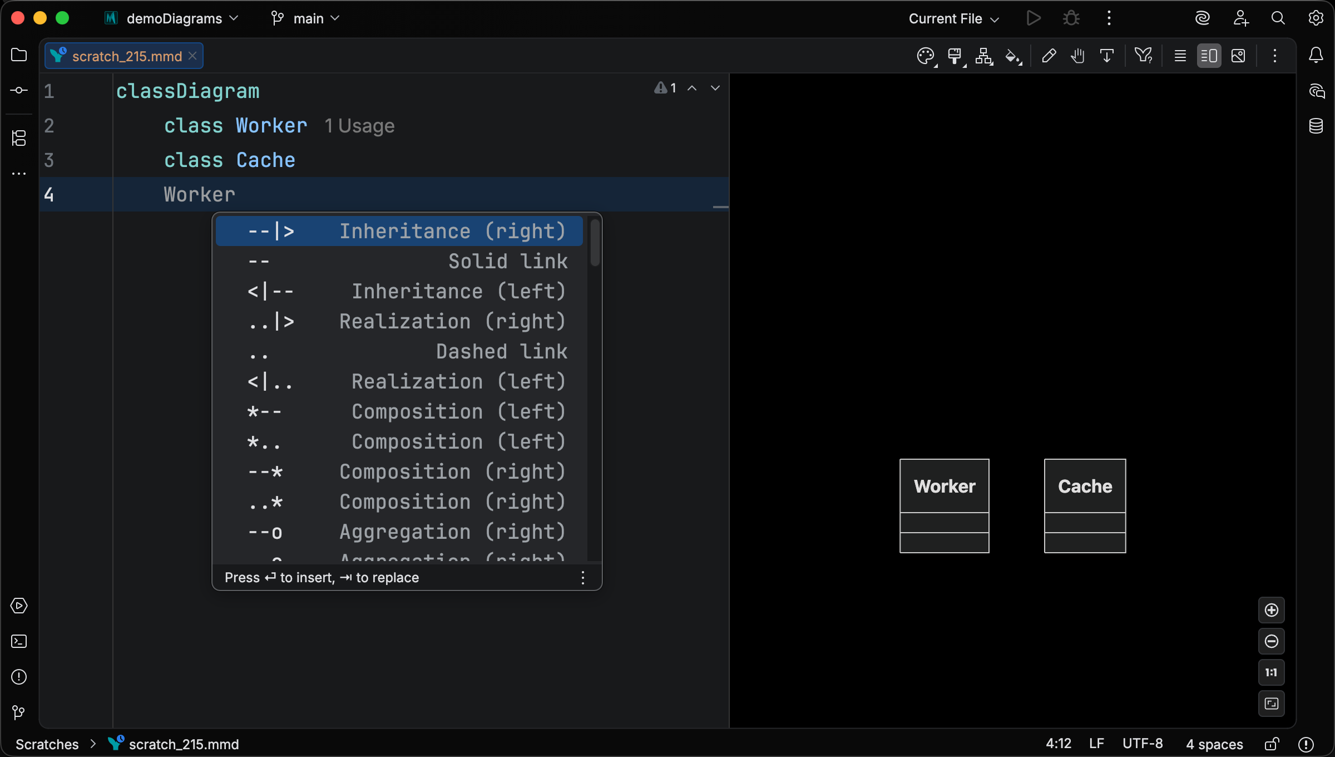Screen dimensions: 1335x757
Task: Click the completion list scrollbar
Action: coord(595,243)
